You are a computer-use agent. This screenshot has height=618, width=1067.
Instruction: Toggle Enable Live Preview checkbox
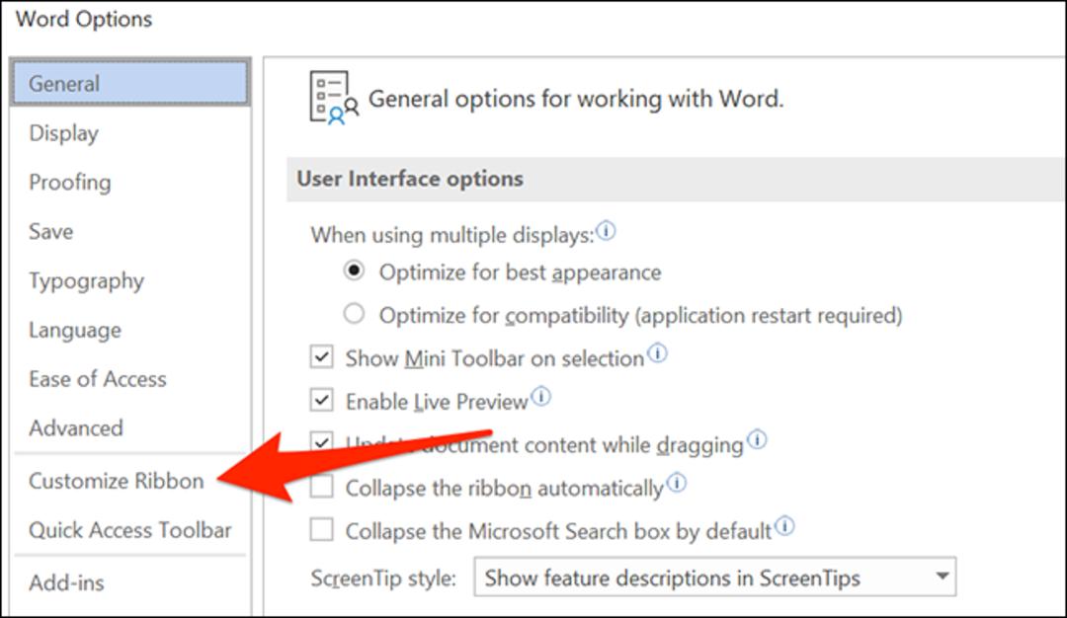(322, 400)
